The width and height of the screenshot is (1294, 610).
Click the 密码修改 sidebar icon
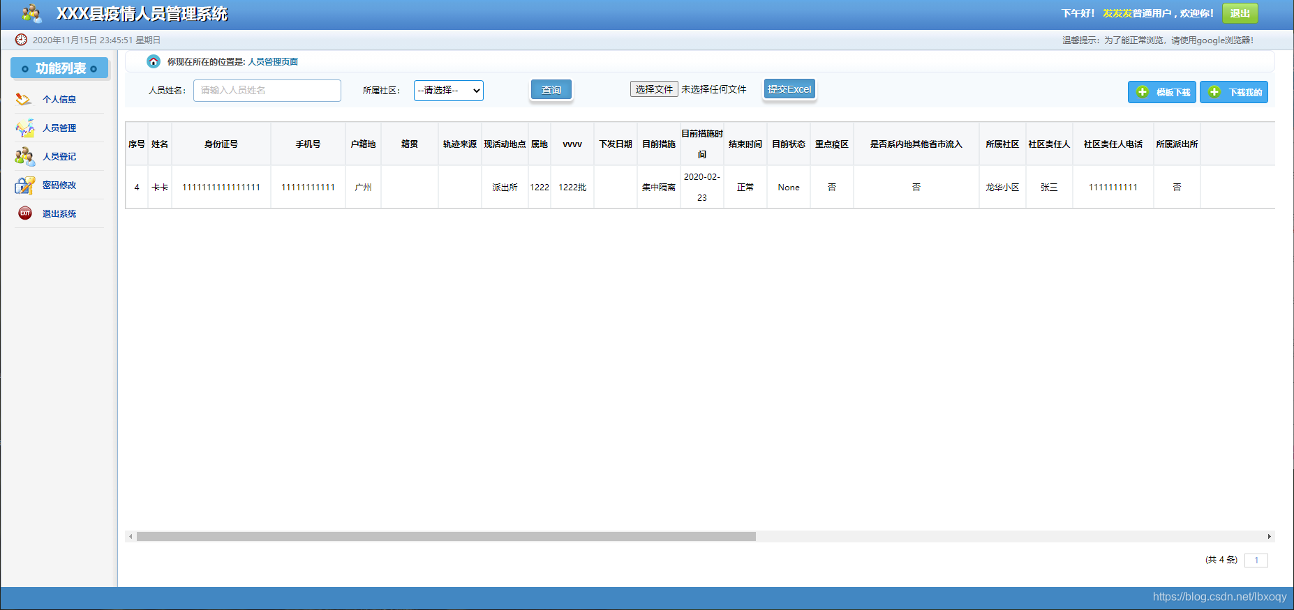coord(24,185)
